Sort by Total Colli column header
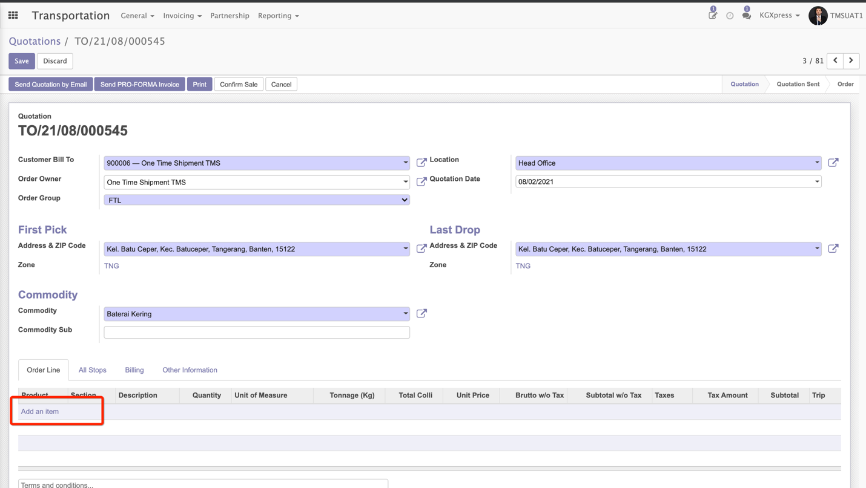 point(415,395)
